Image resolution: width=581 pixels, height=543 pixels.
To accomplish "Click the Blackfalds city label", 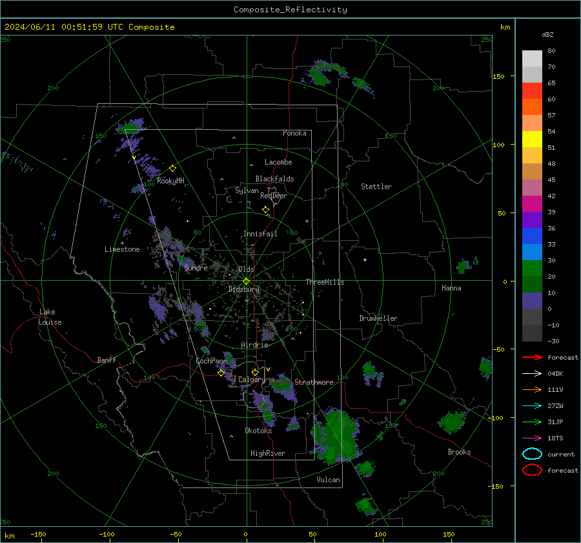I will pos(274,179).
